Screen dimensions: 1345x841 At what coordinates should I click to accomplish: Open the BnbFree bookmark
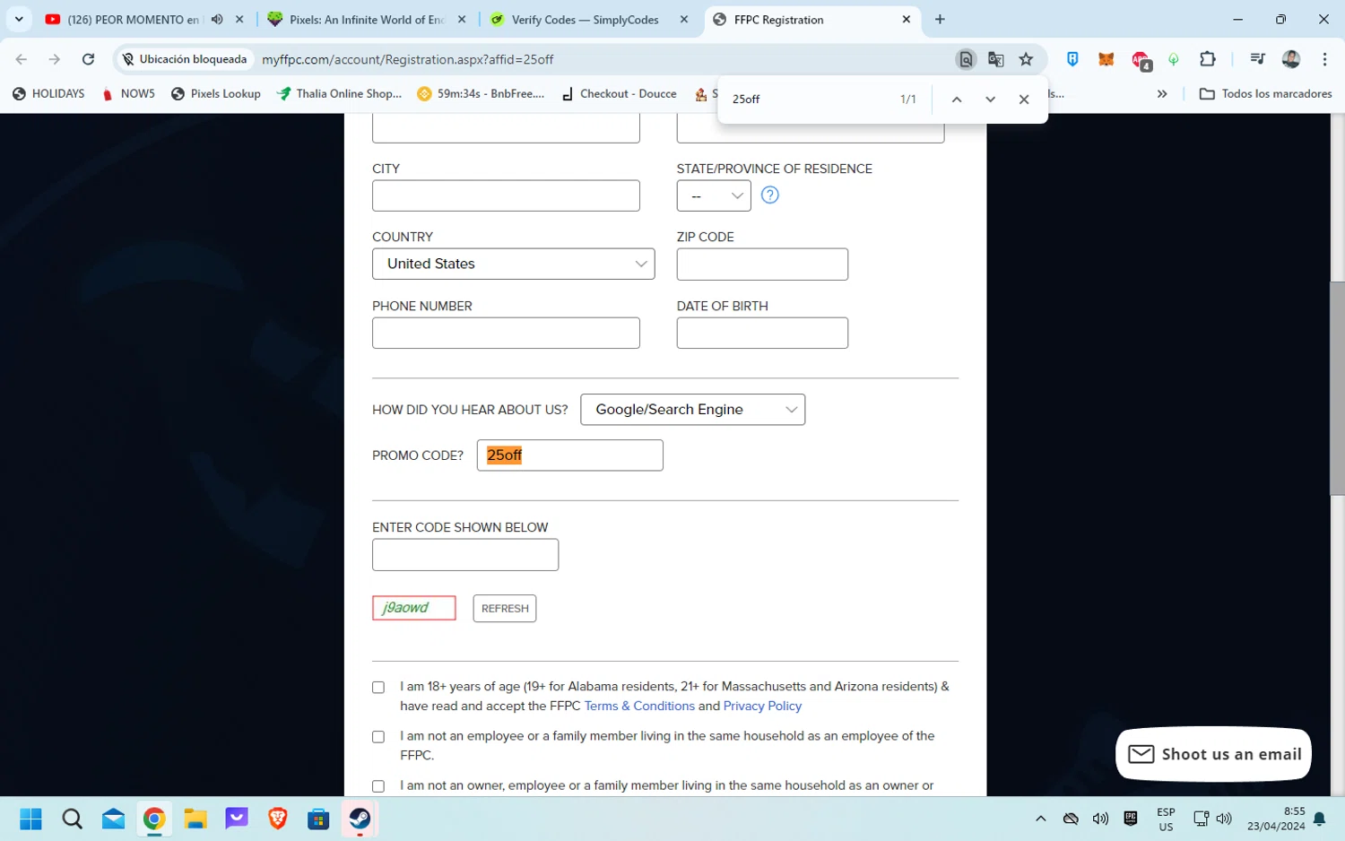[481, 93]
